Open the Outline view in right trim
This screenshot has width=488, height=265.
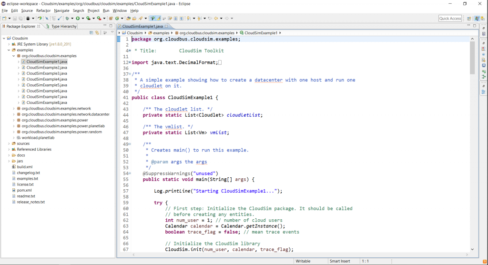483,92
